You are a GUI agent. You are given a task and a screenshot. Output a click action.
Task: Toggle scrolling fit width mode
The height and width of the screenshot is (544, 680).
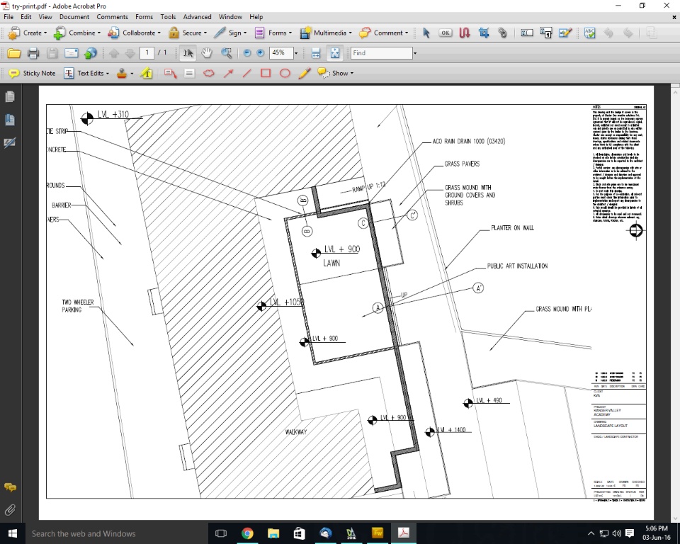coord(316,53)
